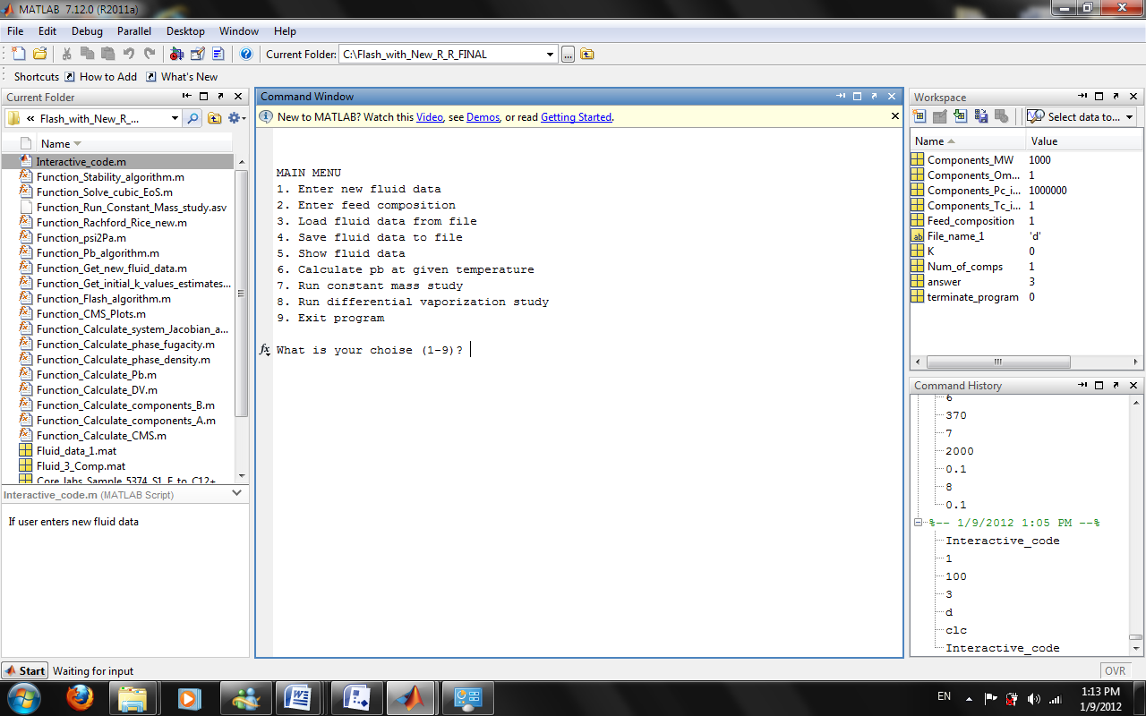Open the gear actions menu in Current Folder

click(236, 118)
